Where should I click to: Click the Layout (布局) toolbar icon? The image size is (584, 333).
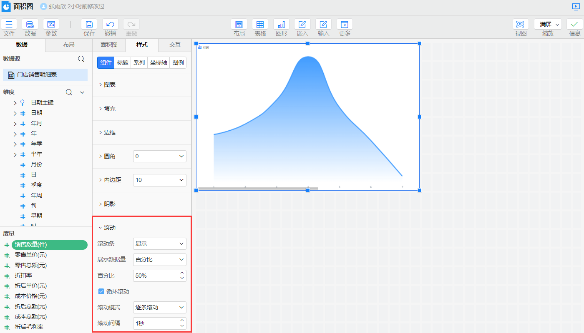point(239,24)
